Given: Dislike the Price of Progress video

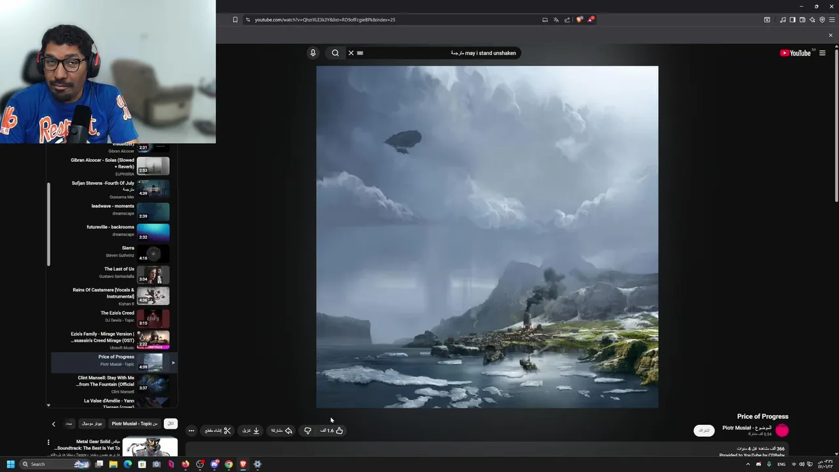Looking at the screenshot, I should pyautogui.click(x=307, y=431).
